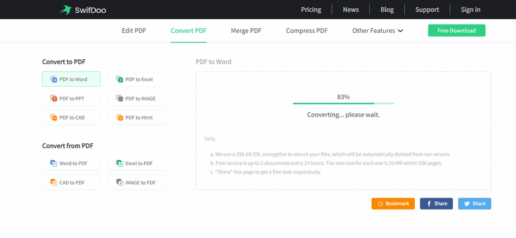516x238 pixels.
Task: Choose the PDF to Excel icon
Action: click(119, 79)
